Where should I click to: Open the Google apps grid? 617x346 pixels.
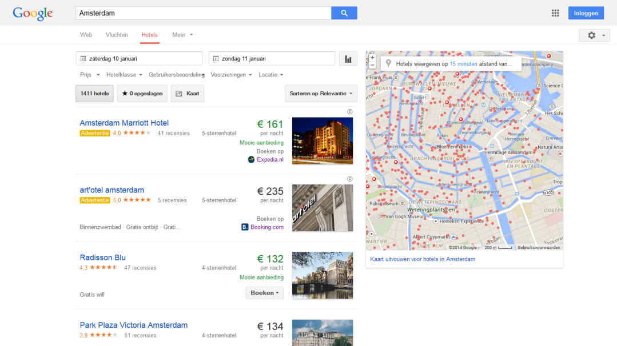[x=555, y=13]
